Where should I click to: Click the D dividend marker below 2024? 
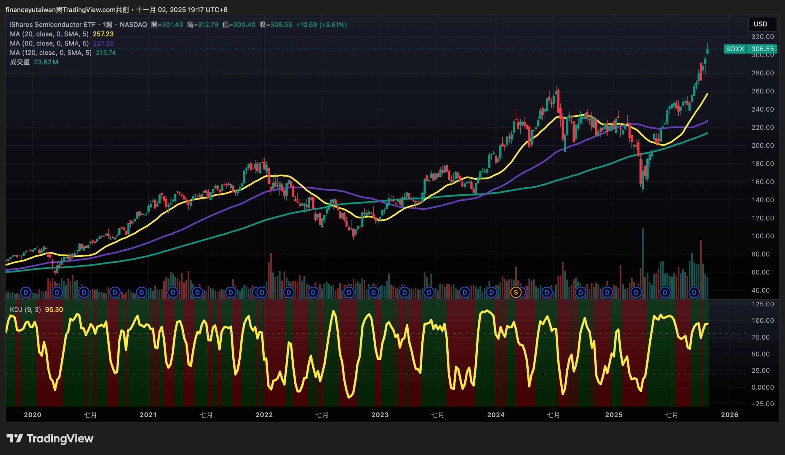pyautogui.click(x=492, y=292)
